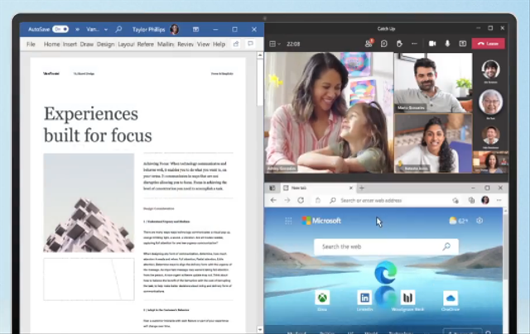Open the Teams meeting chat icon
This screenshot has width=530, height=334.
(x=384, y=44)
